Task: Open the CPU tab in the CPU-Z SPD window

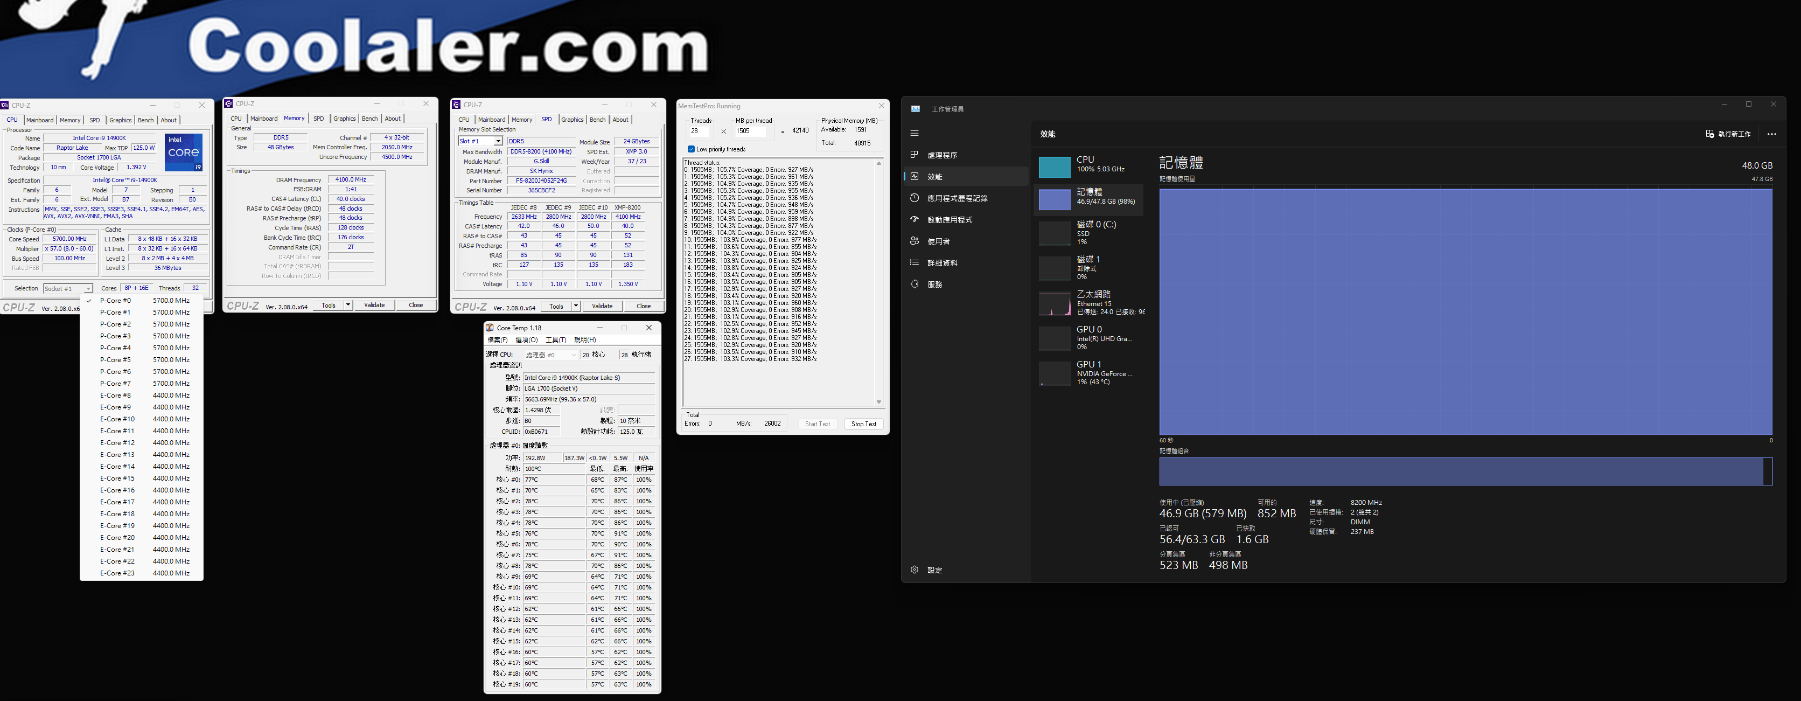Action: coord(464,120)
